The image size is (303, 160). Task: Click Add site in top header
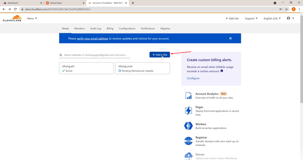[x=232, y=19]
